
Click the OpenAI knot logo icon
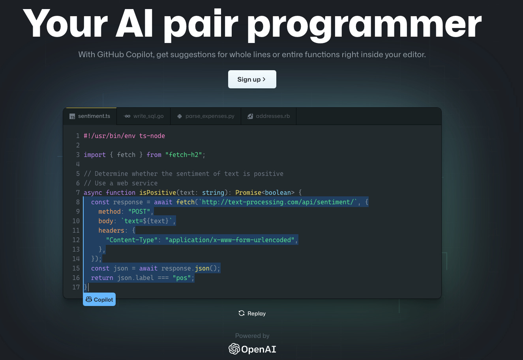click(x=234, y=349)
